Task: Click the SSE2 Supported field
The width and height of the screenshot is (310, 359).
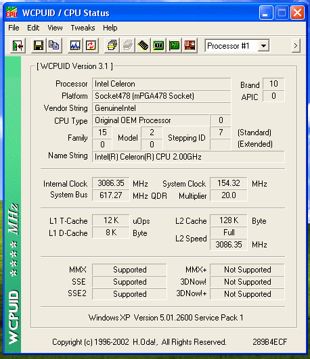Action: click(x=129, y=294)
